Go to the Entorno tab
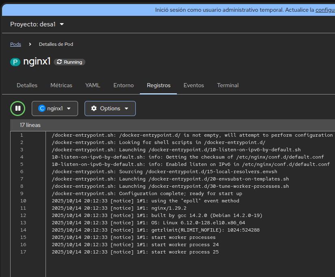335x277 pixels. click(x=124, y=85)
